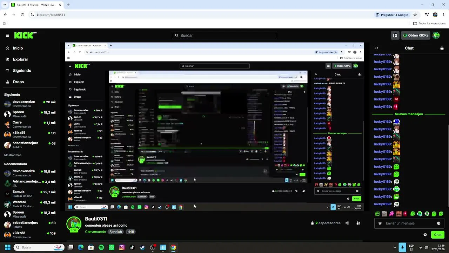
Task: Insert the white cat emote from quick emotes
Action: (x=384, y=214)
